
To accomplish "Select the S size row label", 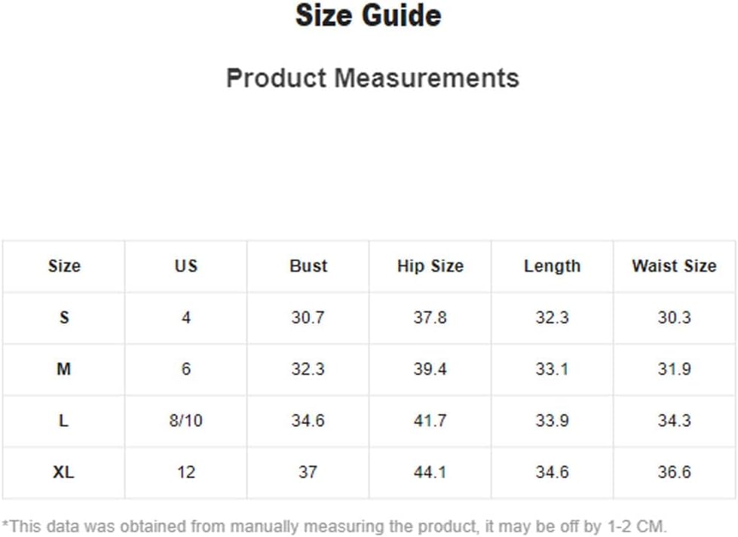I will coord(64,318).
